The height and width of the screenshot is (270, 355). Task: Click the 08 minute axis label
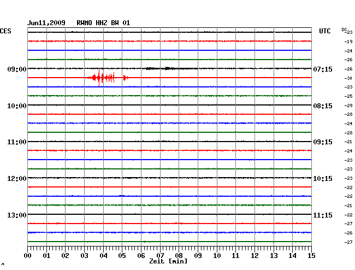coord(179,256)
